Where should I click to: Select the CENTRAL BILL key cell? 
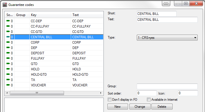[x=50, y=37]
